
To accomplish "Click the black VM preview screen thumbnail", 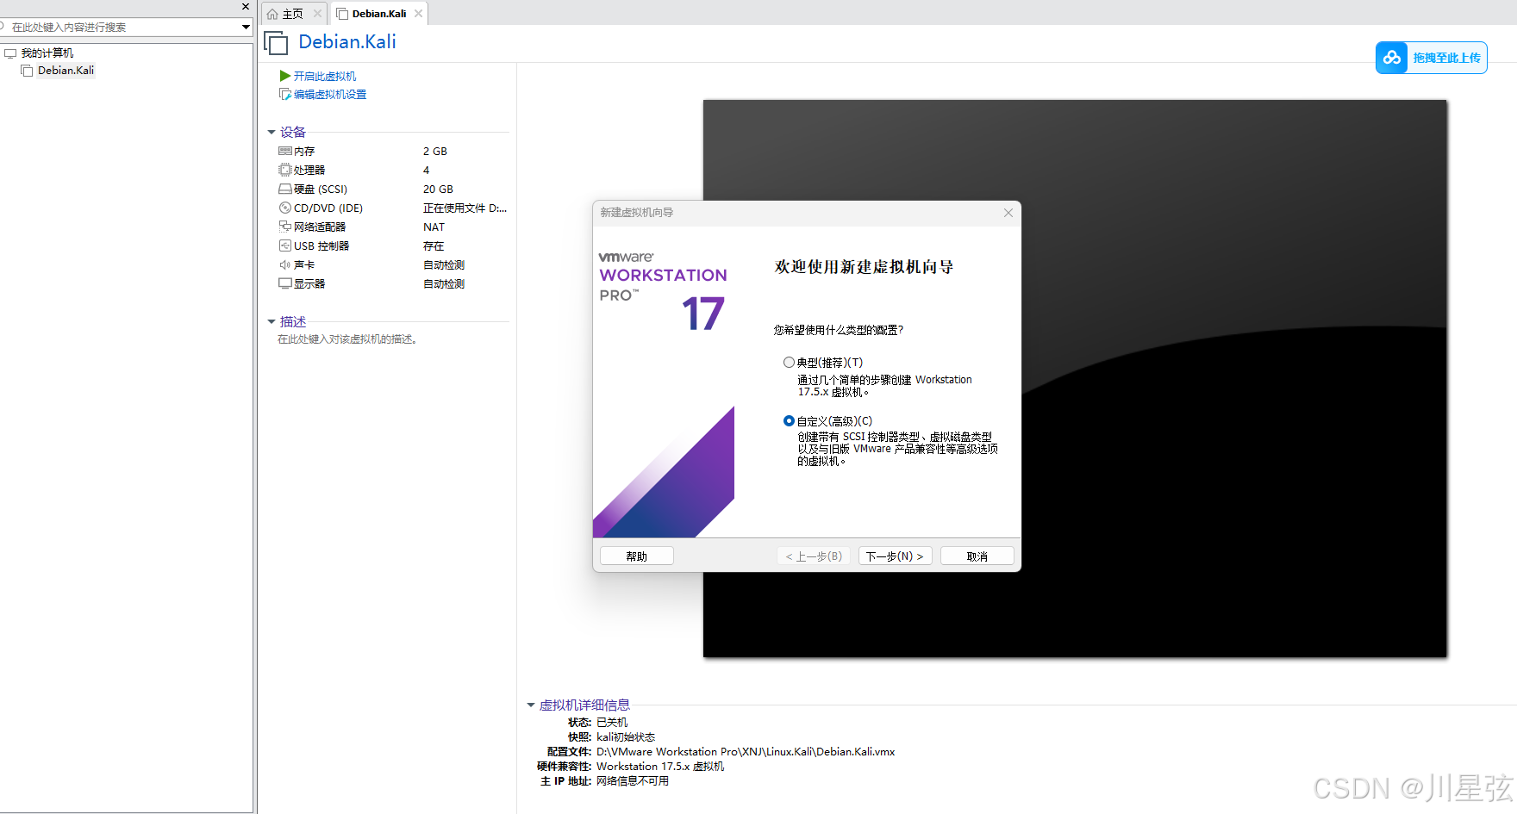I will point(1075,378).
